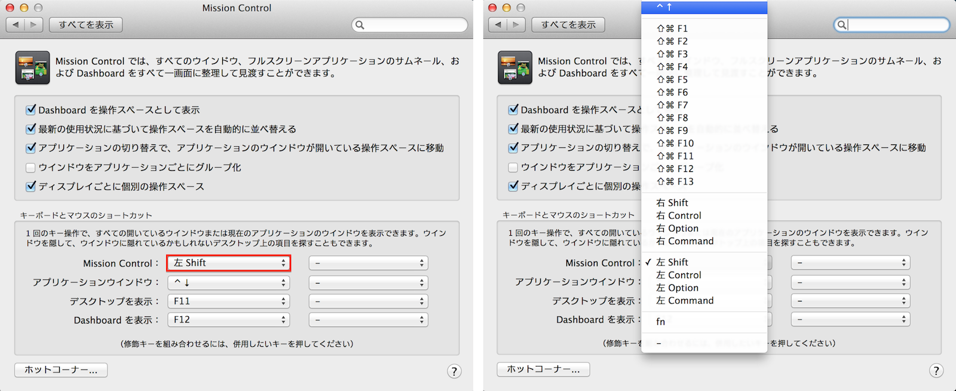Open the 左 Shift Mission Control dropdown
Image resolution: width=956 pixels, height=391 pixels.
pos(229,263)
